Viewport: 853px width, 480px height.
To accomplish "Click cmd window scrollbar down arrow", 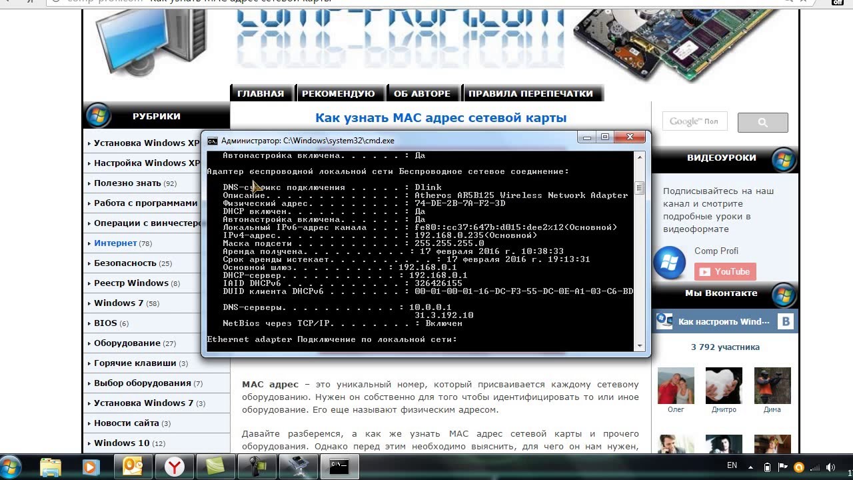I will coord(639,345).
